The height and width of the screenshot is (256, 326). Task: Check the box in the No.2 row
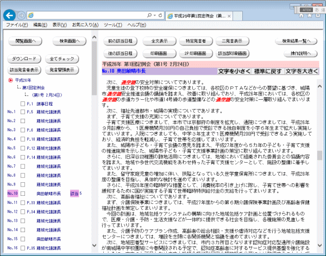coord(23,121)
